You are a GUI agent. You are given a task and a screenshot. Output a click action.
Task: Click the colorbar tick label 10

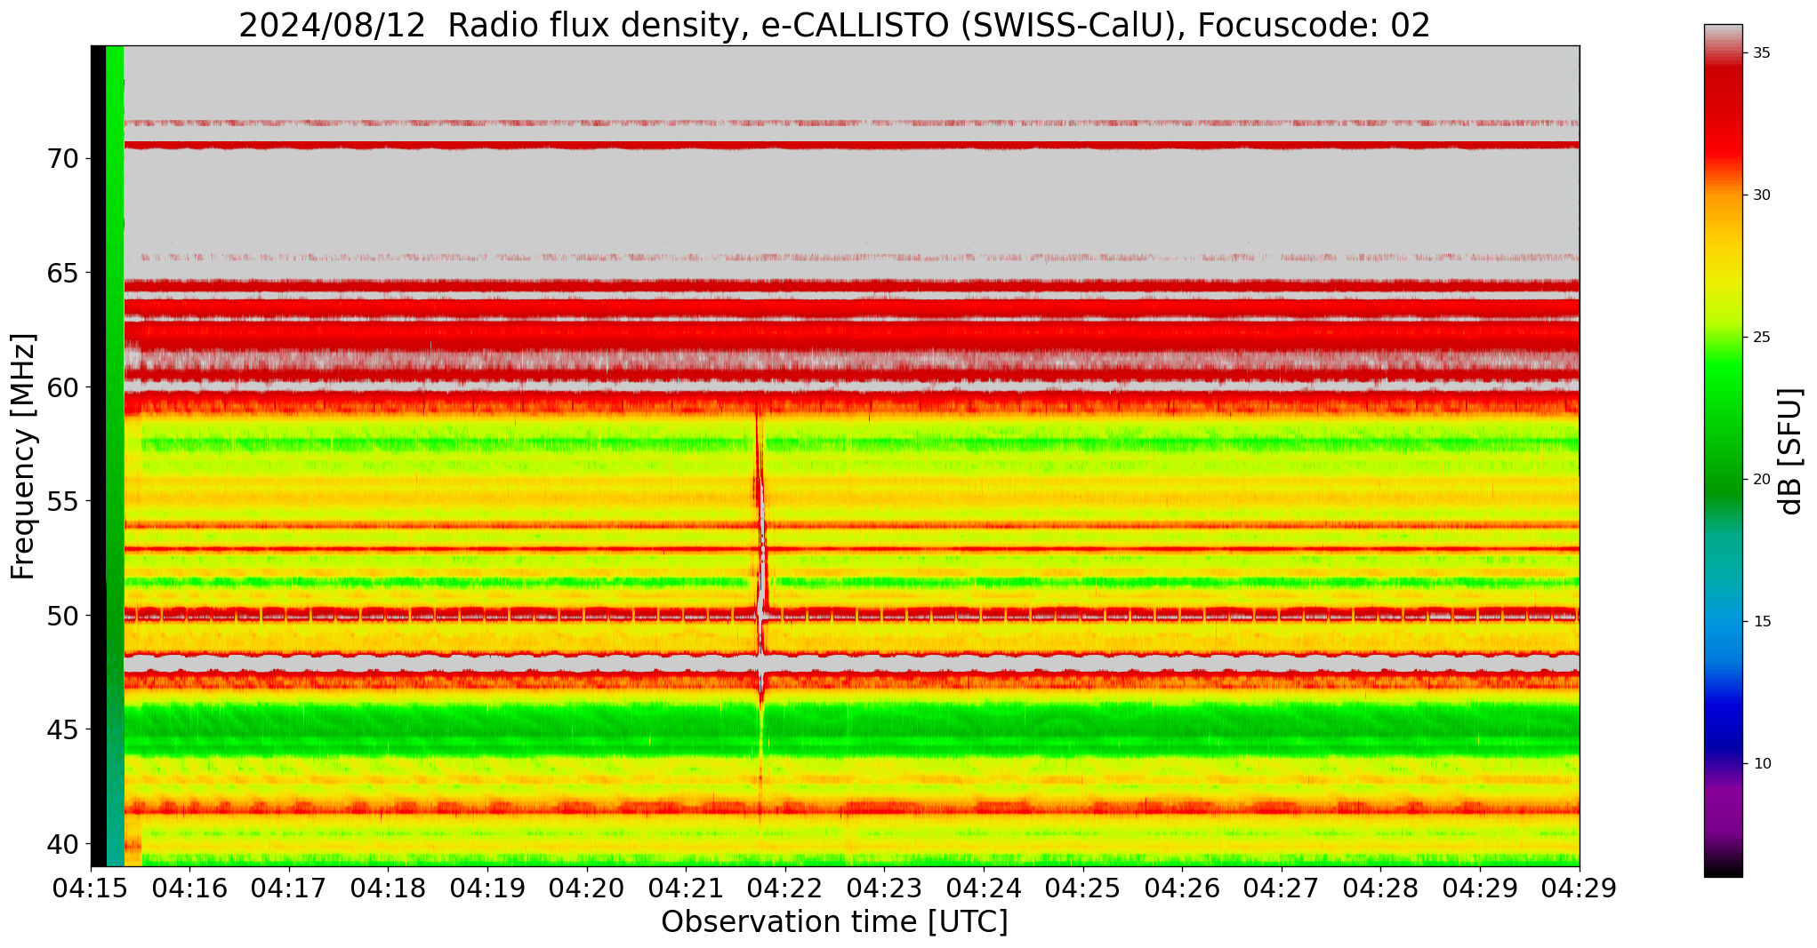(1761, 764)
